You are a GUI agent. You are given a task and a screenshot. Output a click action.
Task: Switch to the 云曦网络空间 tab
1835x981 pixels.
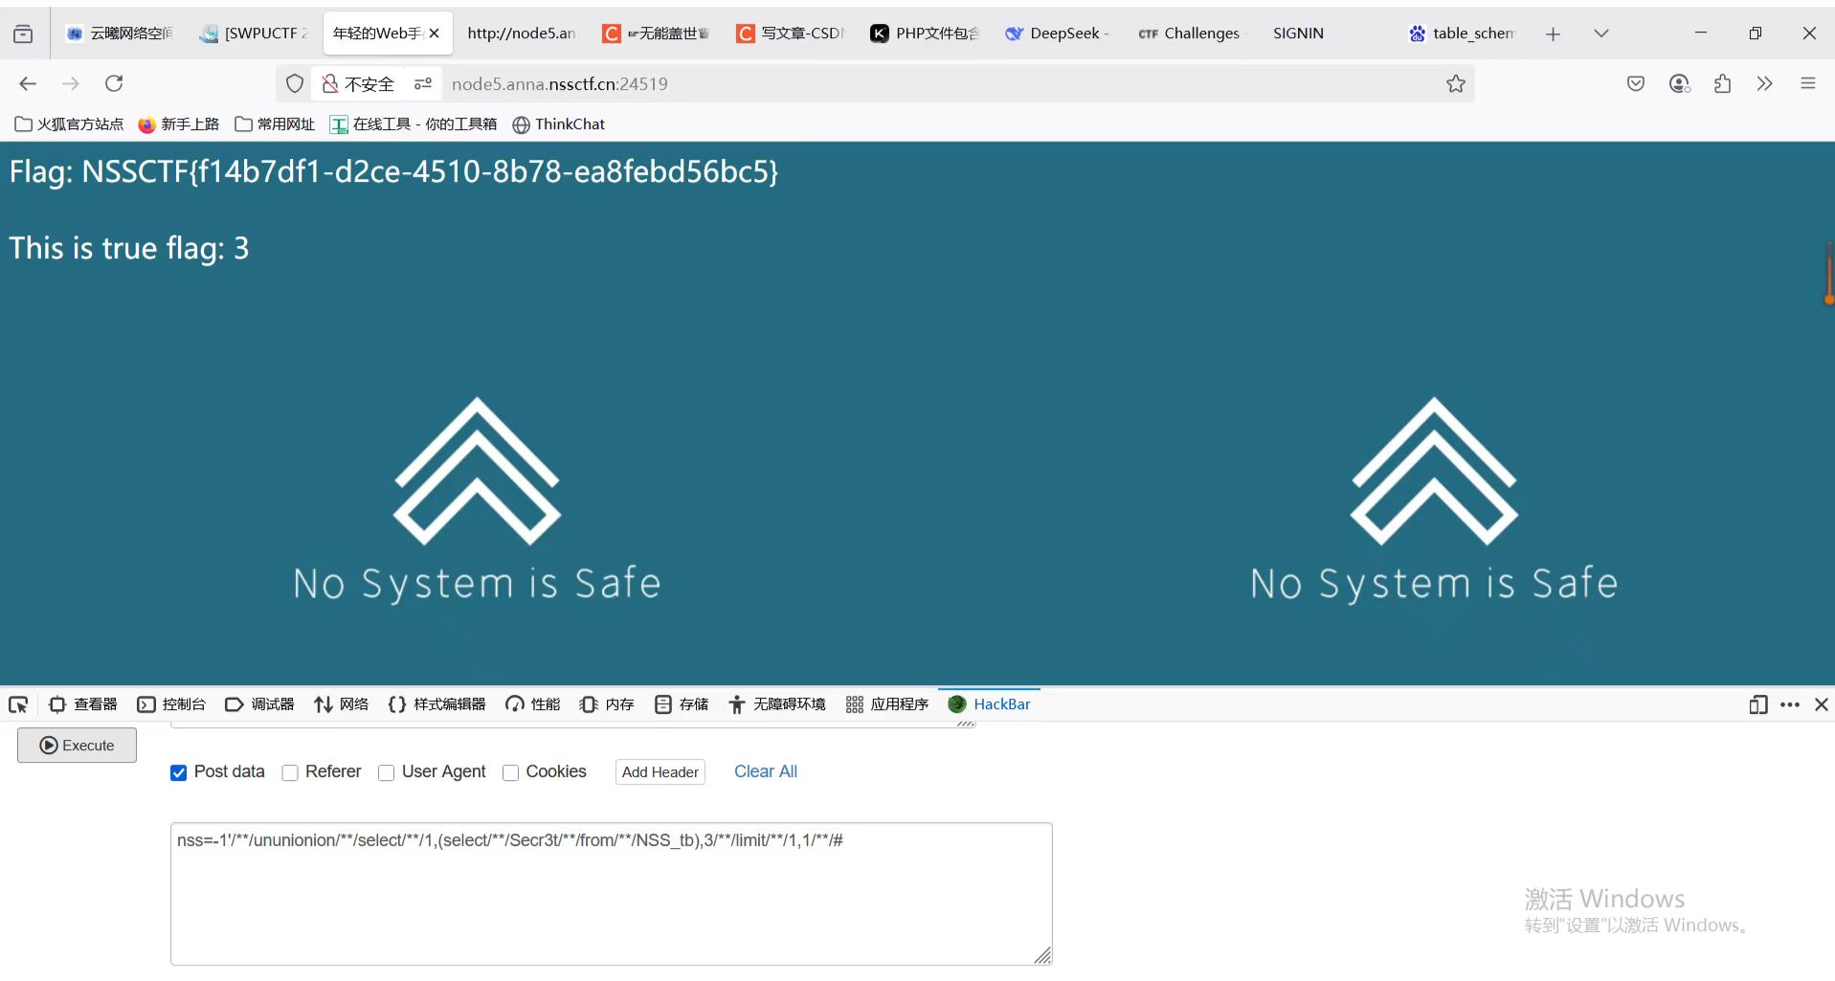tap(121, 33)
